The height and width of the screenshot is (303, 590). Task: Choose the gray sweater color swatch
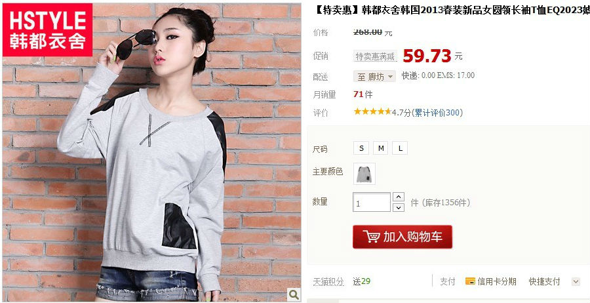click(364, 174)
